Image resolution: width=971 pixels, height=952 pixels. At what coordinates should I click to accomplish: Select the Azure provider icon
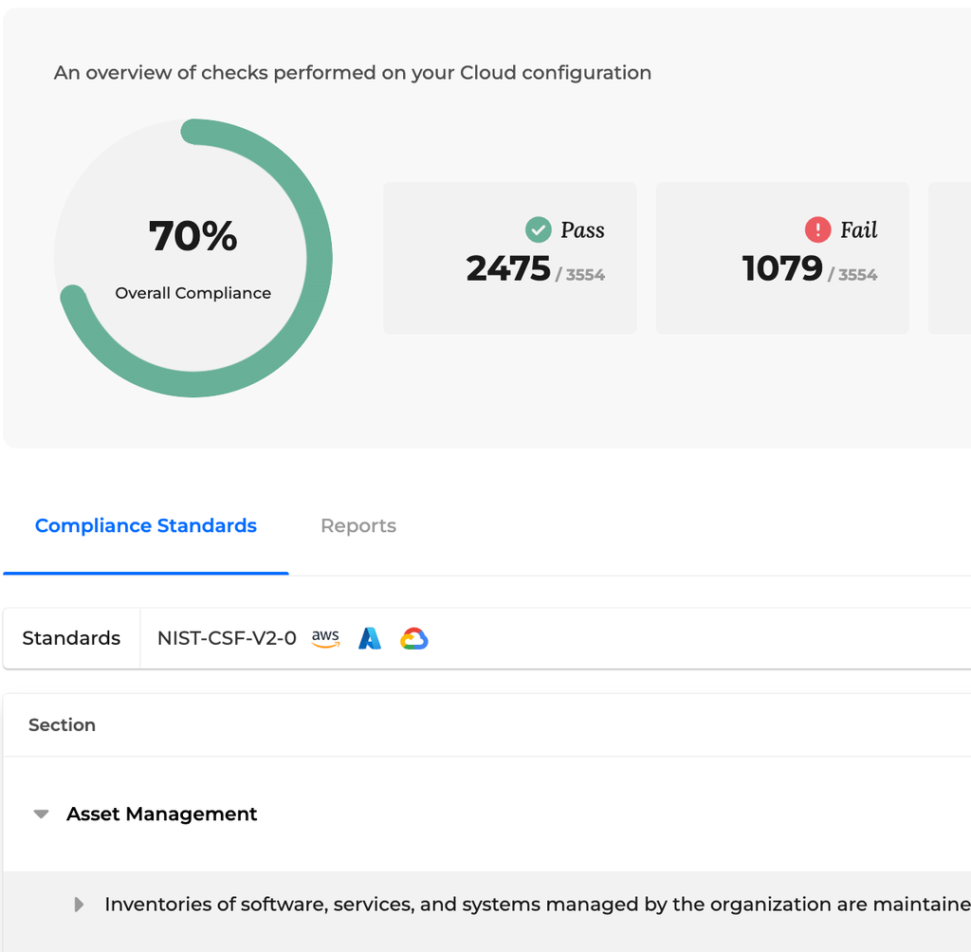[370, 638]
